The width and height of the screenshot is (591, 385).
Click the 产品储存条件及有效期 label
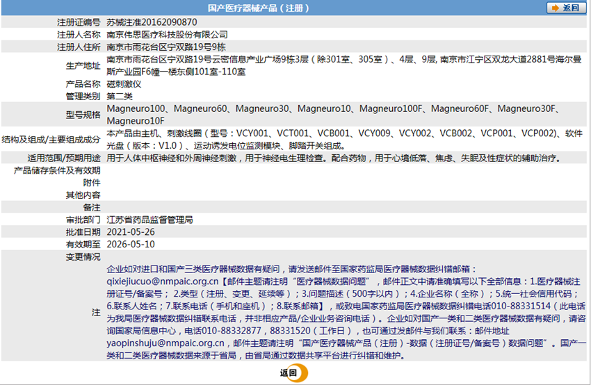click(57, 170)
